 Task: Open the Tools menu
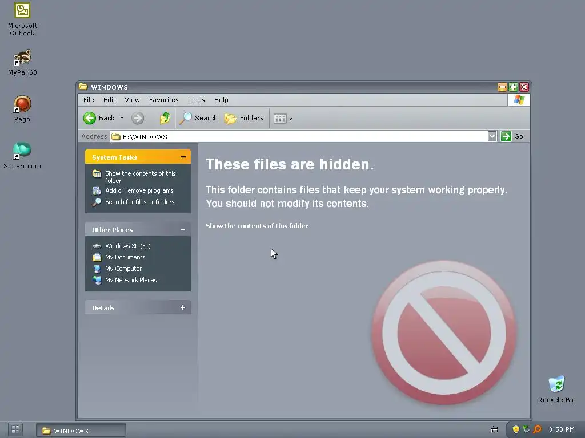pyautogui.click(x=197, y=100)
